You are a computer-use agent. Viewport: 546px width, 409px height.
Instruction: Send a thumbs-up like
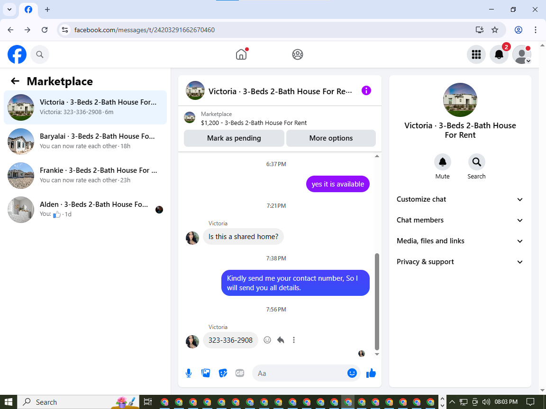click(x=371, y=373)
